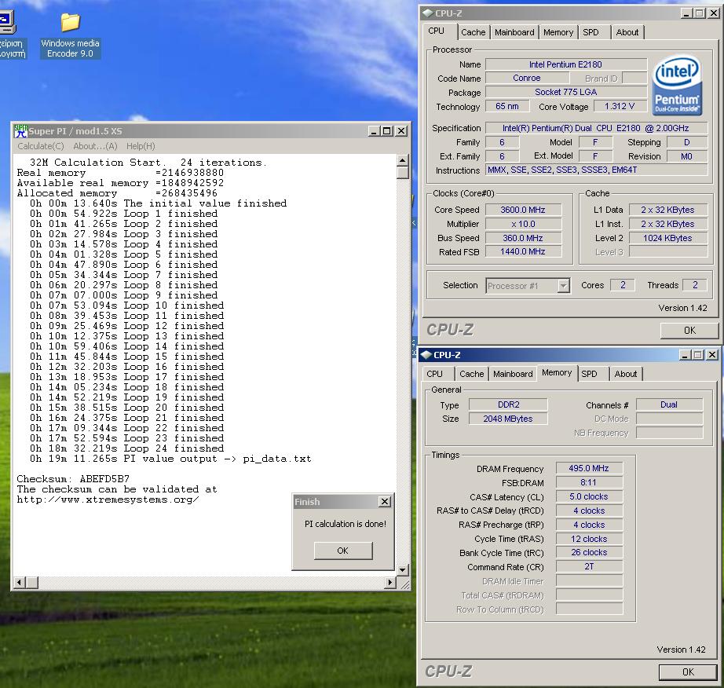Viewport: 724px width, 688px height.
Task: Switch to Cache tab in bottom CPU-Z
Action: (471, 374)
